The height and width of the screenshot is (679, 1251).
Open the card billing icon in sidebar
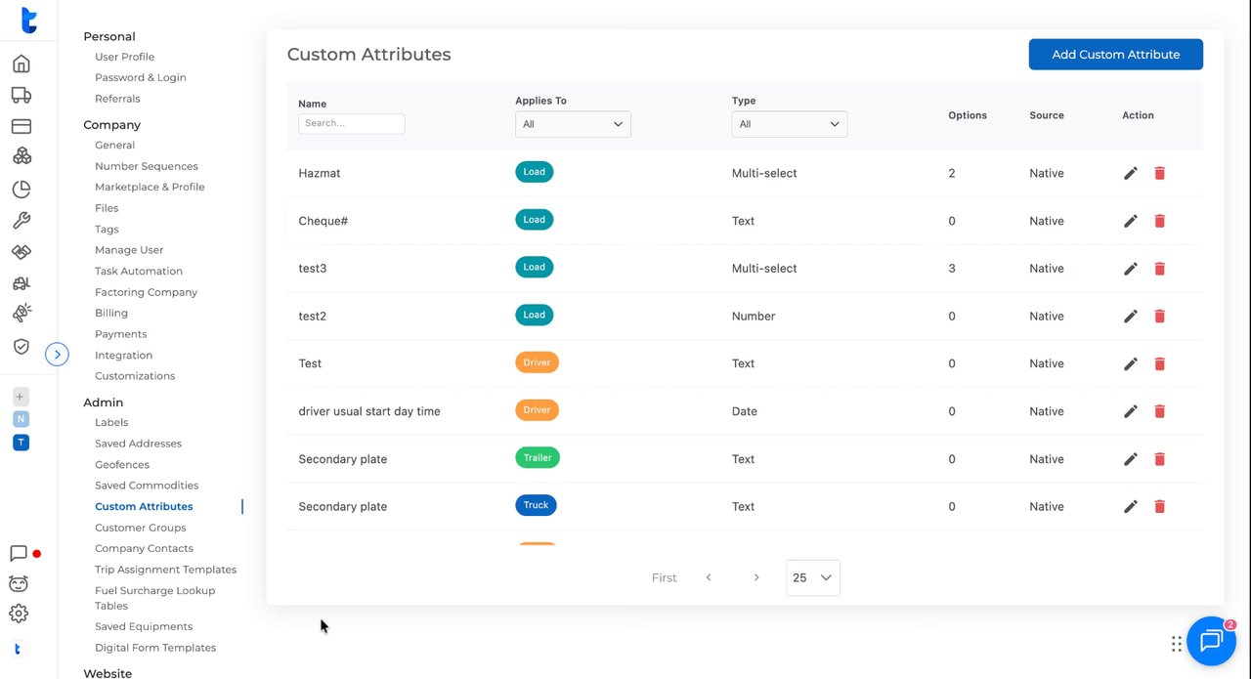coord(21,126)
